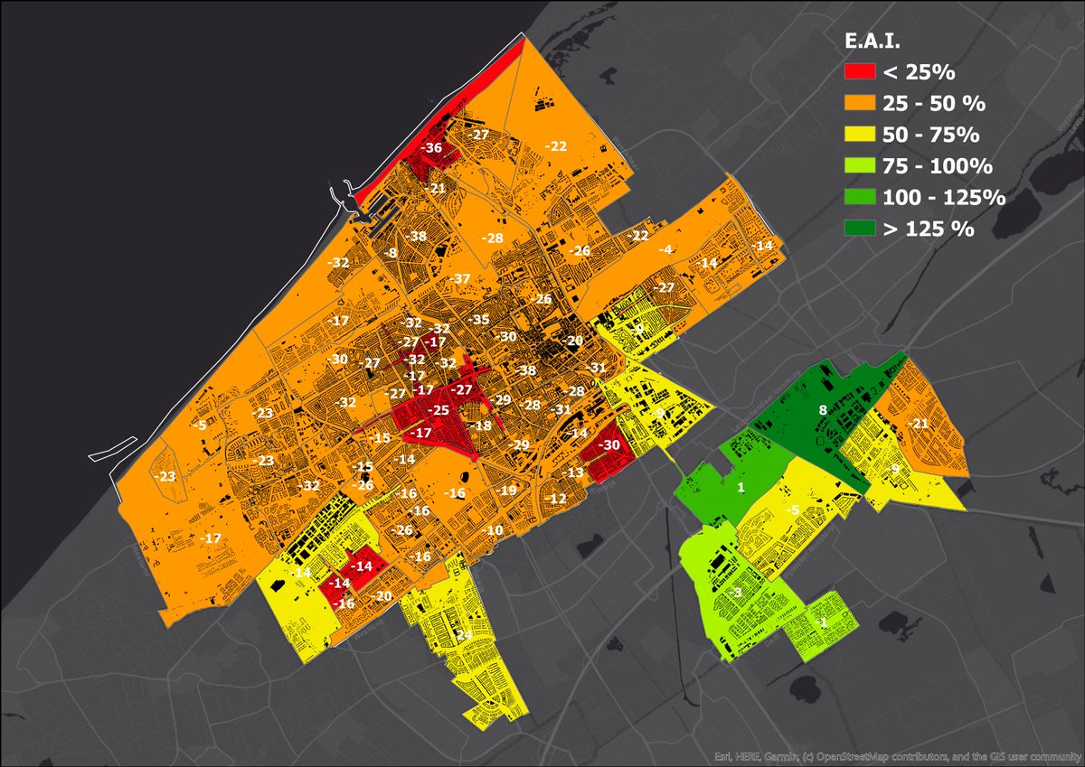The width and height of the screenshot is (1085, 767).
Task: Click the '-13' district label on the map
Action: coord(573,473)
